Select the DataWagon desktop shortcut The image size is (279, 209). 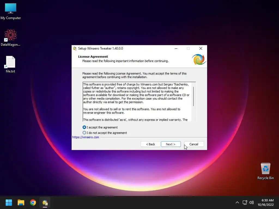click(11, 38)
